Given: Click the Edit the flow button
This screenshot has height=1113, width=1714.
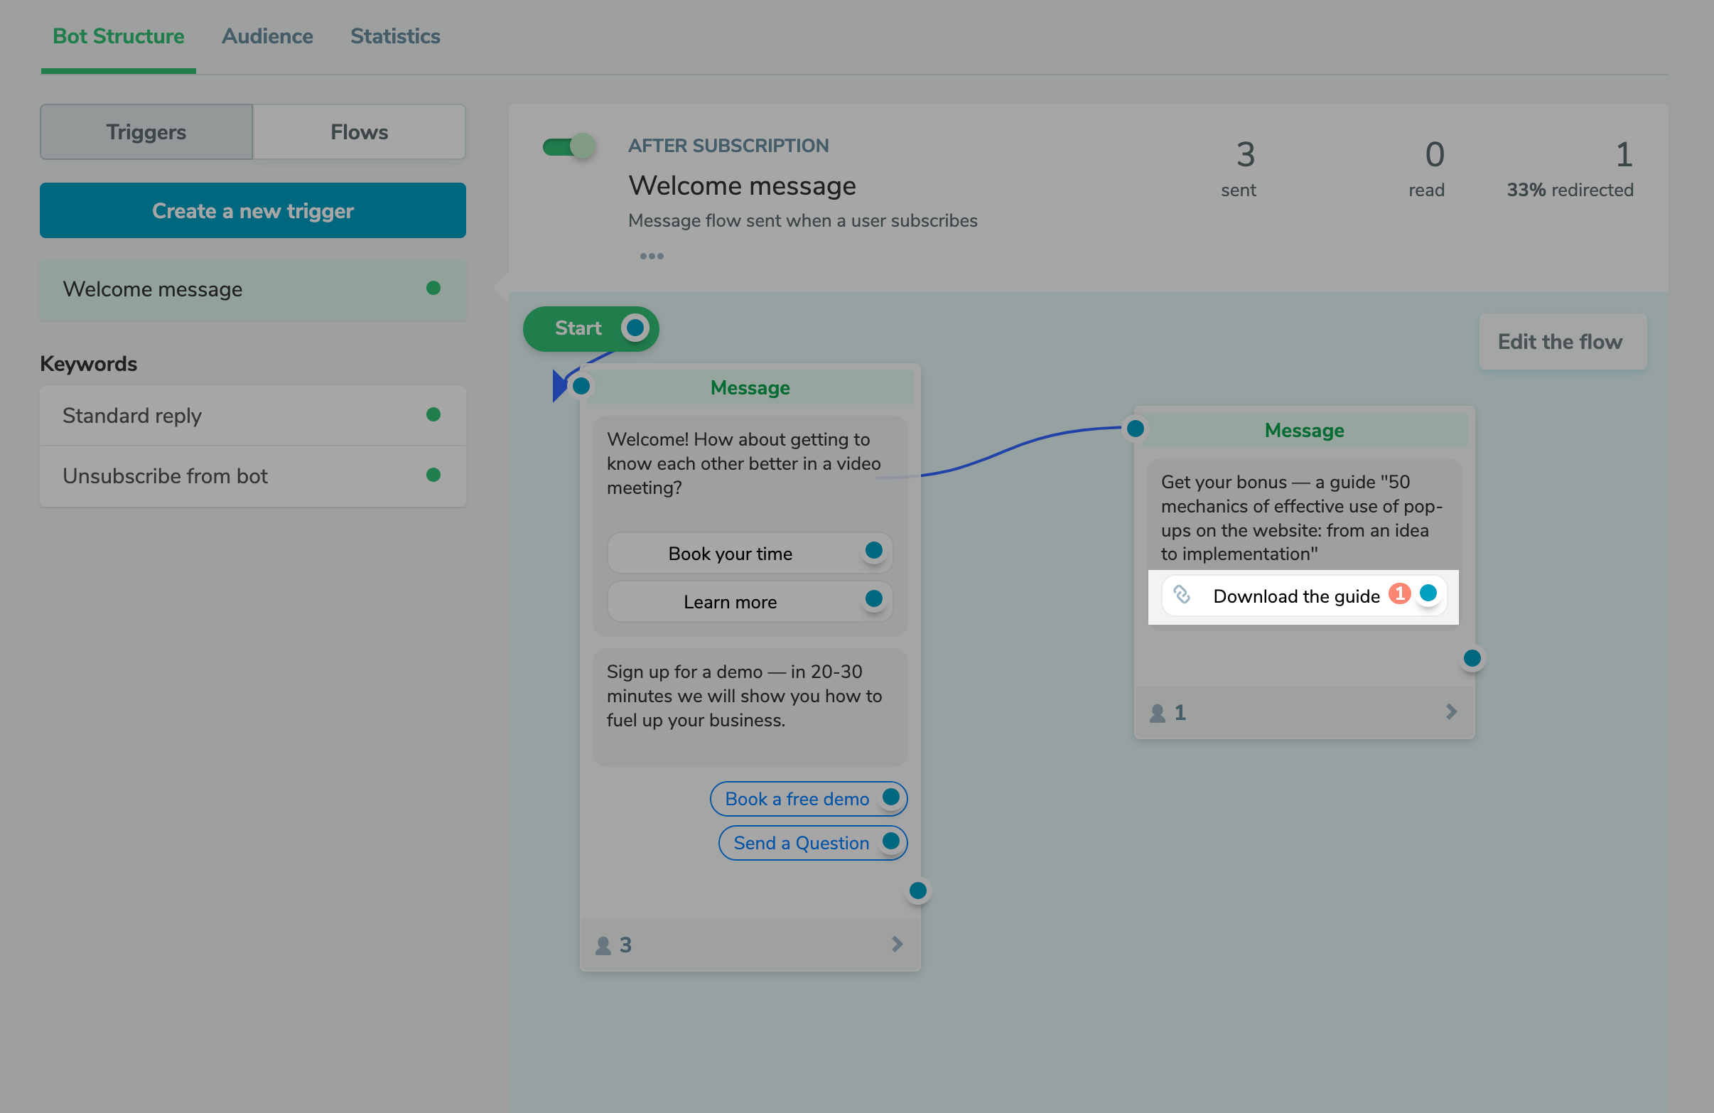Looking at the screenshot, I should (x=1562, y=341).
